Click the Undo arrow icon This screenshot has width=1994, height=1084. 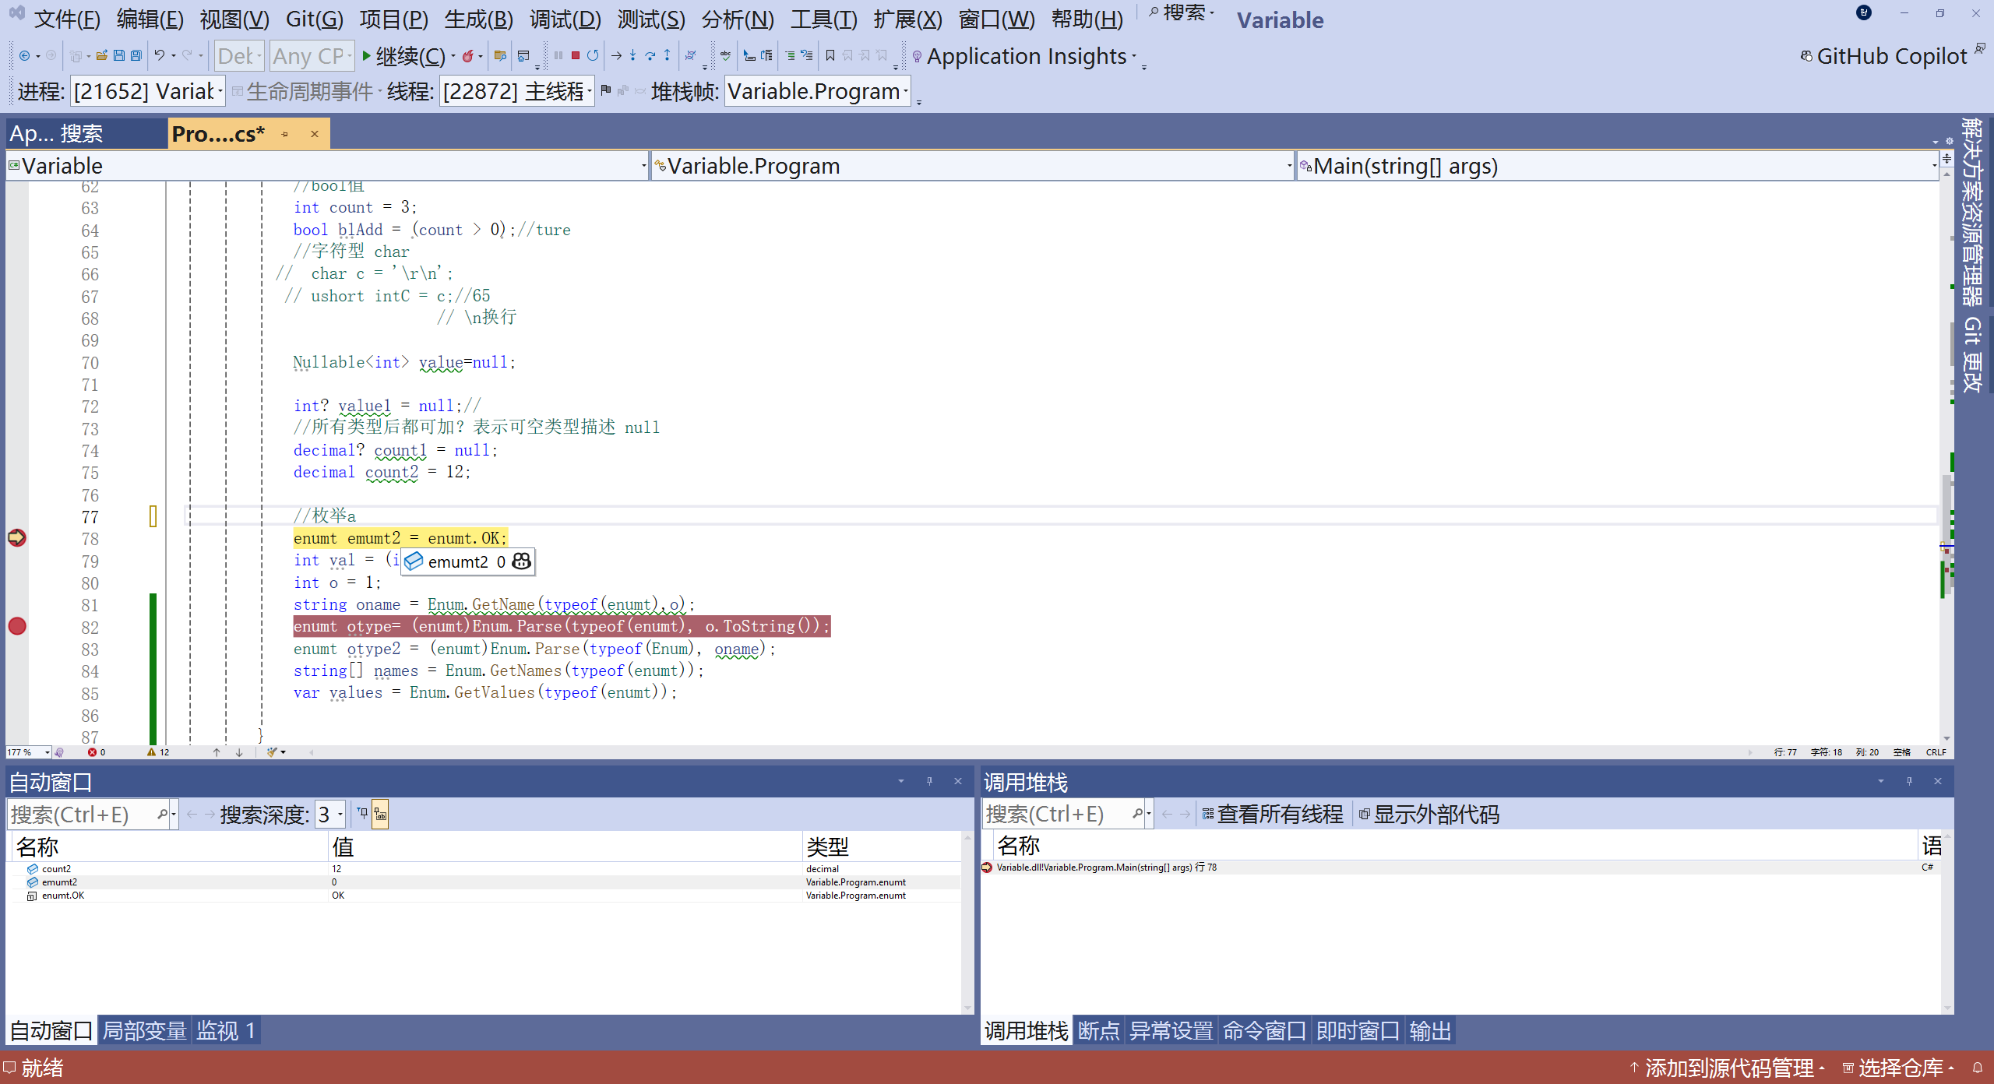159,55
